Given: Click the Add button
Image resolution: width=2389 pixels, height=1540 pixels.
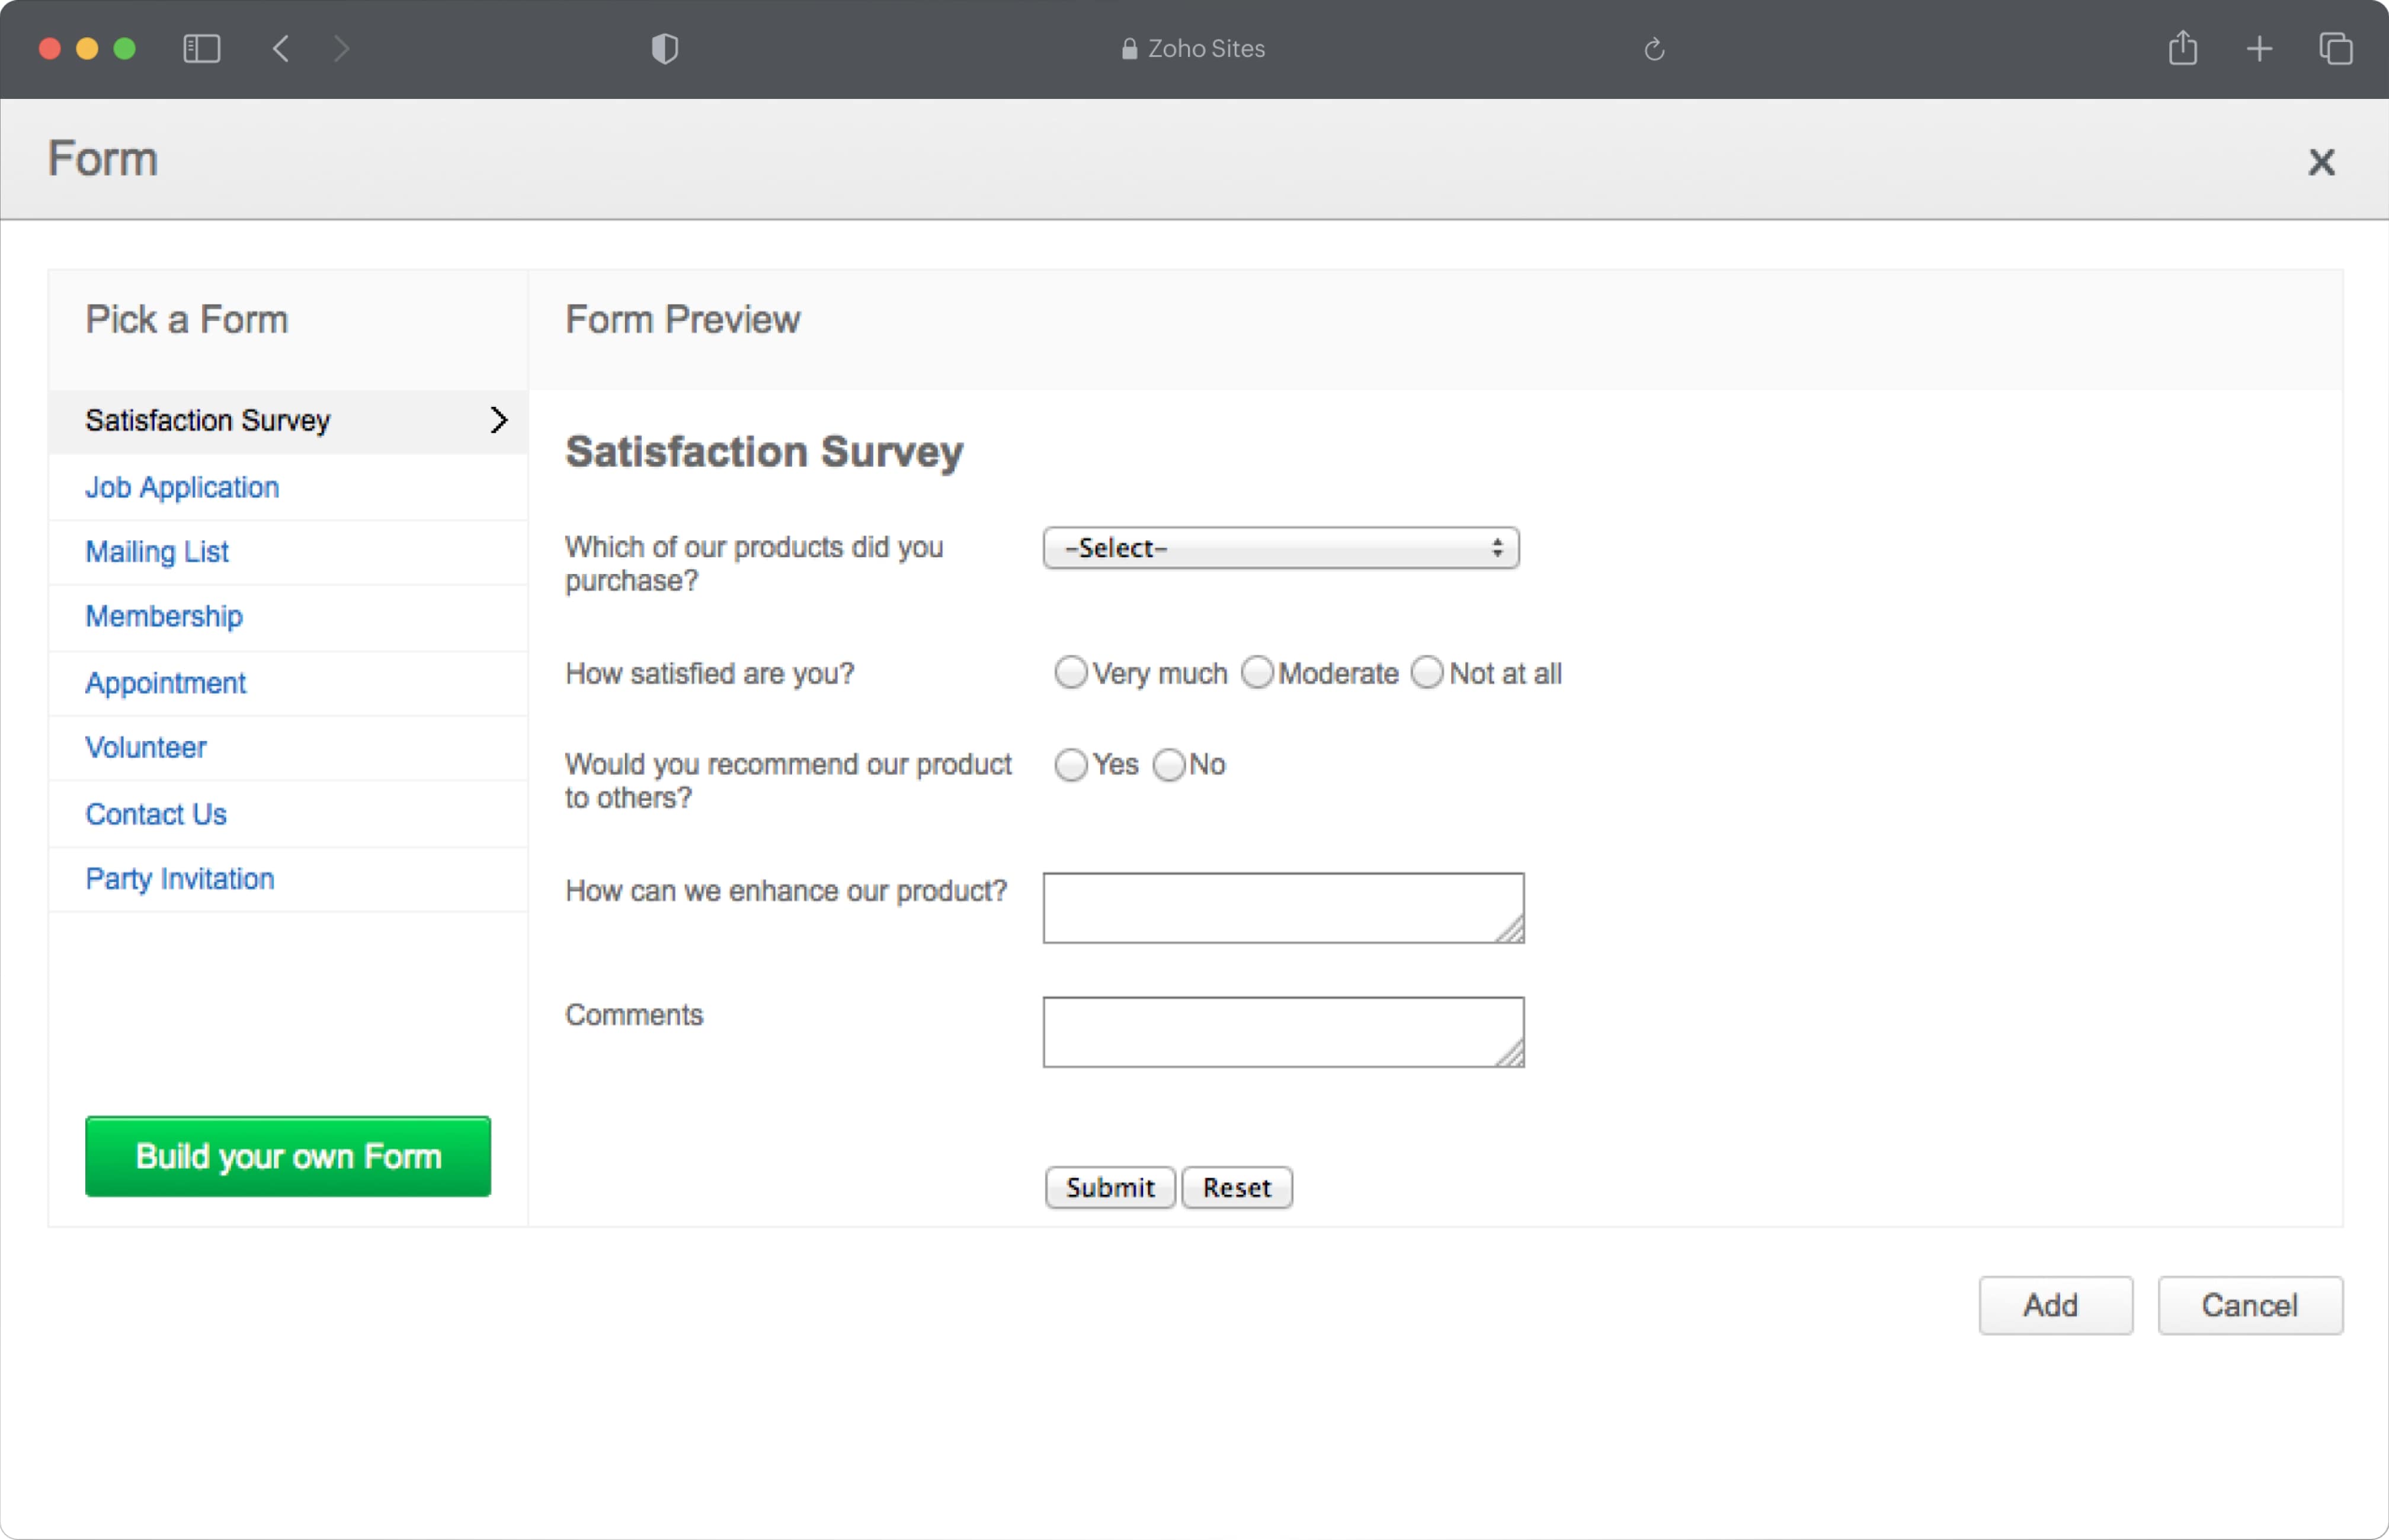Looking at the screenshot, I should [2055, 1305].
